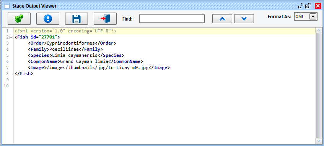This screenshot has height=146, width=324.
Task: Click the window icon in title bar
Action: coord(7,6)
